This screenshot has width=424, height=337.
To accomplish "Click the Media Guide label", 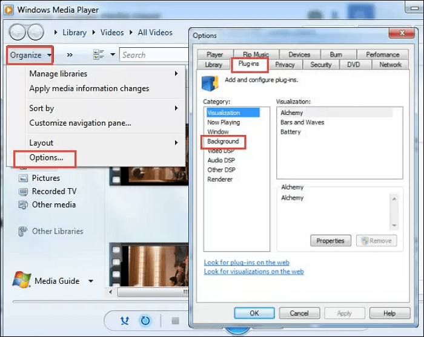I will [x=57, y=281].
